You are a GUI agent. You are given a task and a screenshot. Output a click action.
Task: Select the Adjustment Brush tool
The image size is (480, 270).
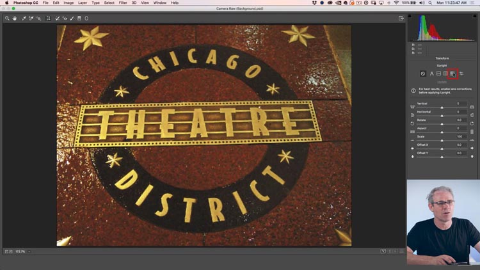pos(72,19)
